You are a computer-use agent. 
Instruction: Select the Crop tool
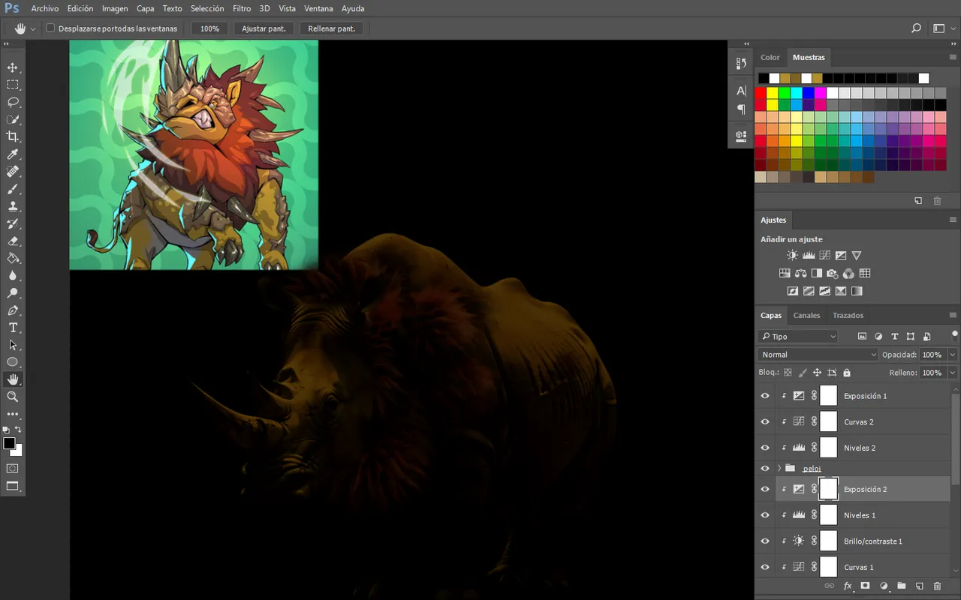pyautogui.click(x=13, y=136)
